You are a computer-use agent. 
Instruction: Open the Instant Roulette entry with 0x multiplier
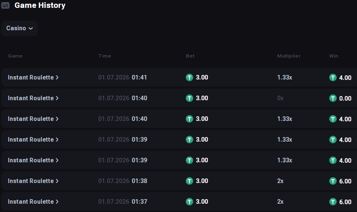(33, 98)
